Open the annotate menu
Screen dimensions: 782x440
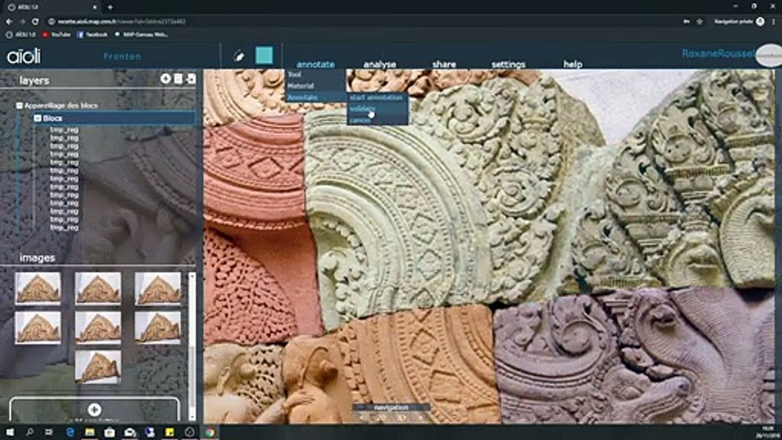pos(315,64)
